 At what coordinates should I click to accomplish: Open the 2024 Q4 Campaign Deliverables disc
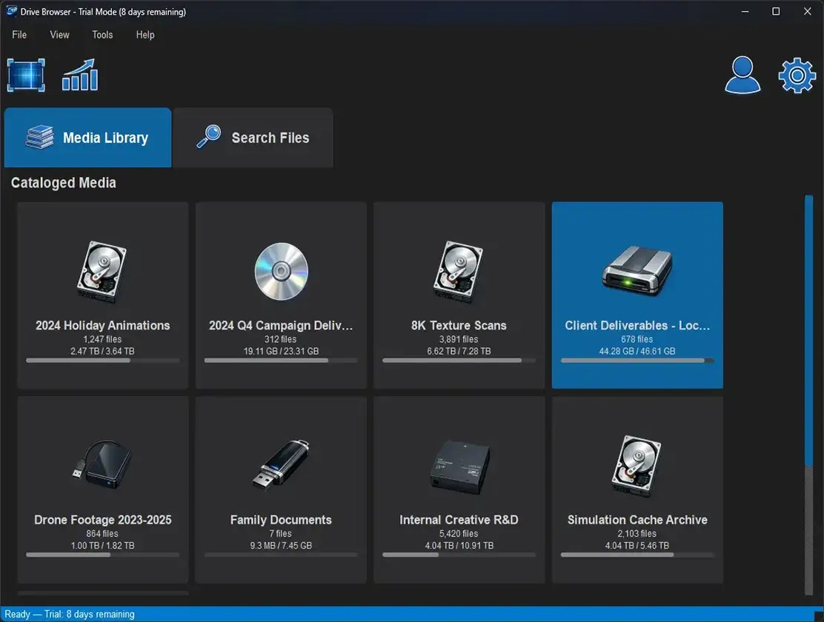280,295
